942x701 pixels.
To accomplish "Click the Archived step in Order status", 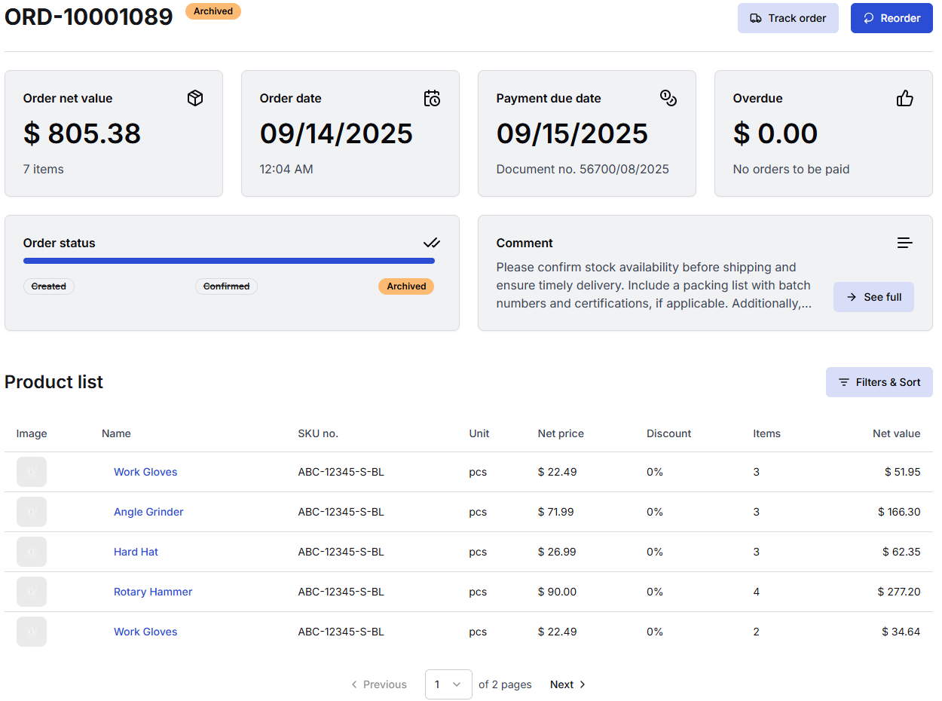I will [x=406, y=286].
